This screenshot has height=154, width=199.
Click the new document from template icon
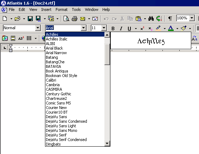tap(51, 19)
